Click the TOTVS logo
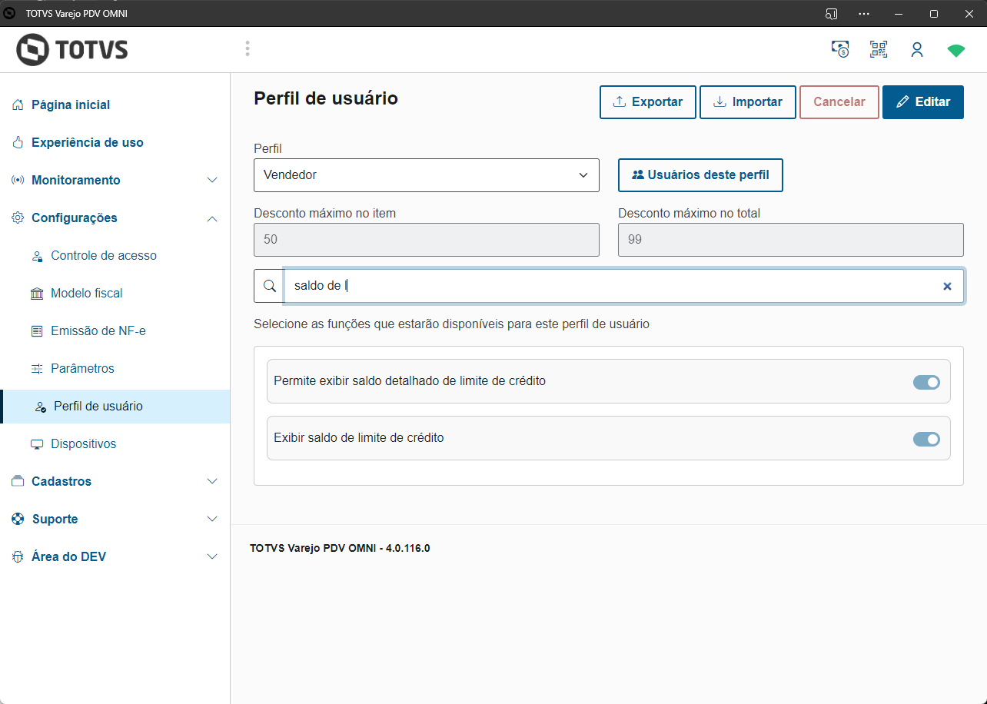Viewport: 987px width, 704px height. coord(72,50)
